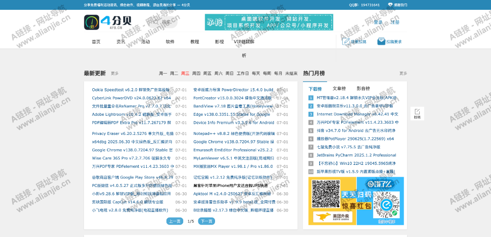Open the 注册 register link
The height and width of the screenshot is (237, 491).
(x=395, y=22)
